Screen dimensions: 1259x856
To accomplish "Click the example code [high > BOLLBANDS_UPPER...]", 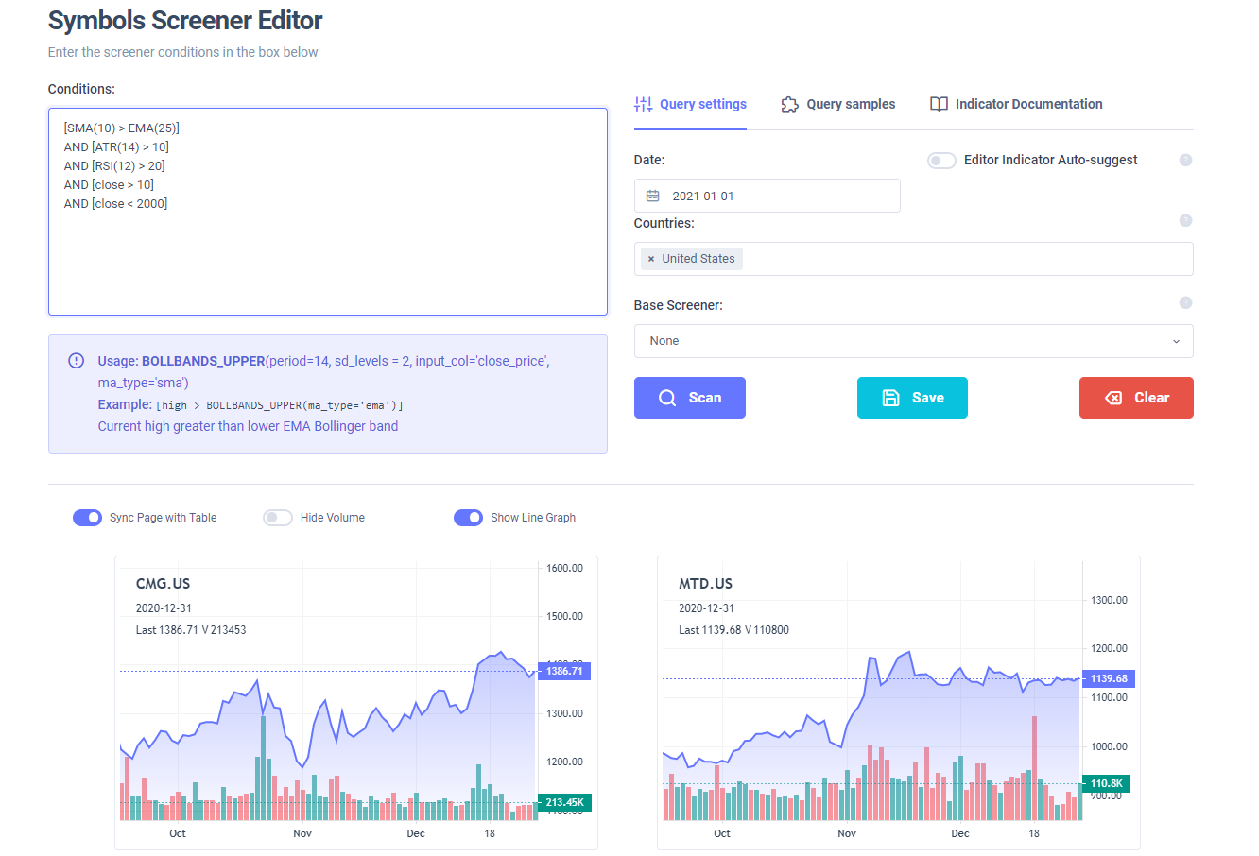I will 280,405.
